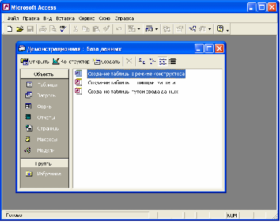This screenshot has width=280, height=222.
Task: Open the Вид menu
Action: [48, 18]
